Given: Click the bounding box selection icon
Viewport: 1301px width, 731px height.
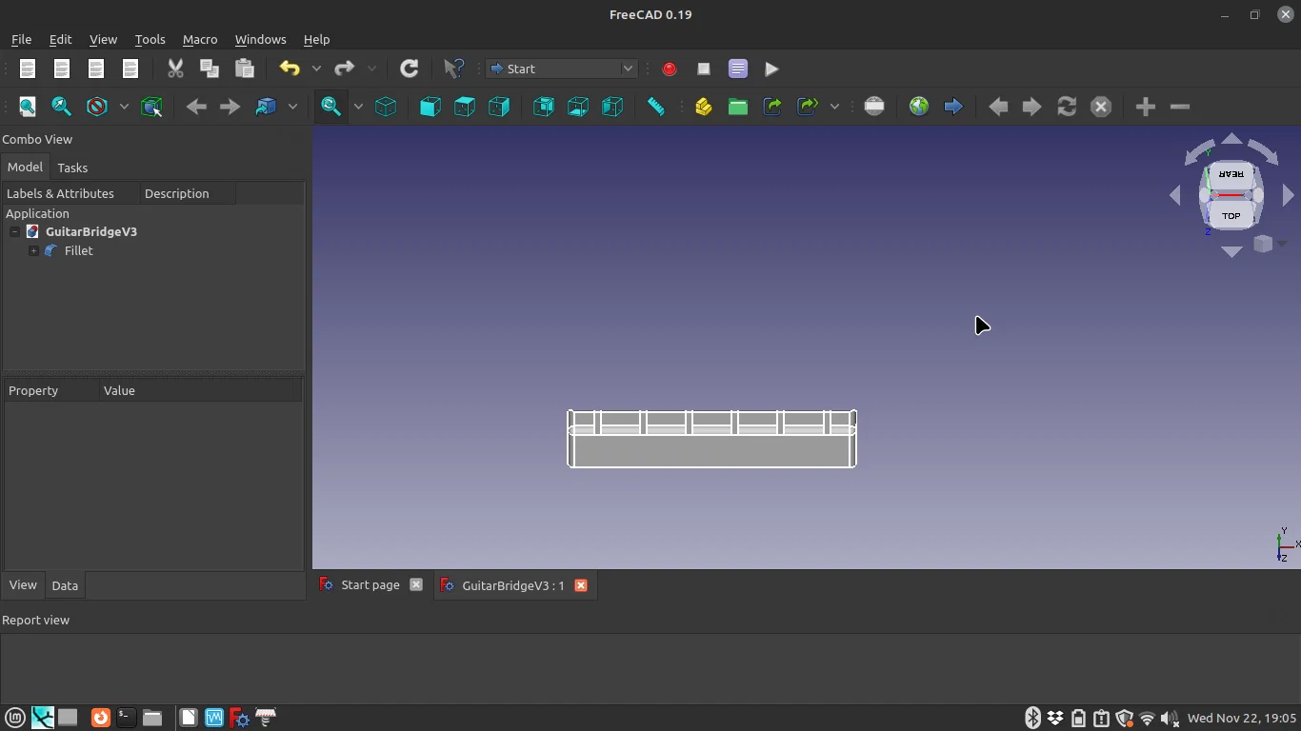Looking at the screenshot, I should click(151, 107).
